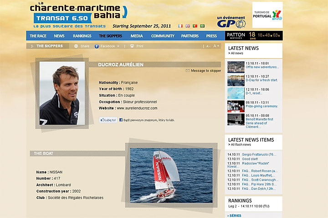Open 'FAQ... Louis Mauffret,...' flash news

pyautogui.click(x=259, y=175)
